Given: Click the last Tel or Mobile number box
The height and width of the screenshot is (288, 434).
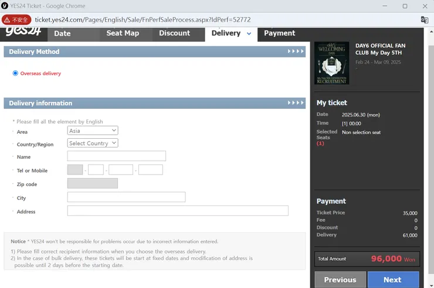Looking at the screenshot, I should click(x=151, y=170).
